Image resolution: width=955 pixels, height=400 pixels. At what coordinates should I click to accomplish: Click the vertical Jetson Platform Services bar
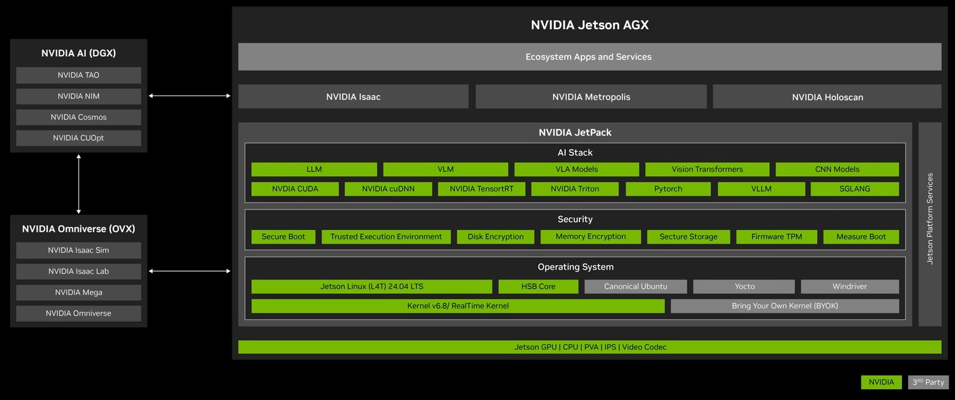pyautogui.click(x=929, y=224)
